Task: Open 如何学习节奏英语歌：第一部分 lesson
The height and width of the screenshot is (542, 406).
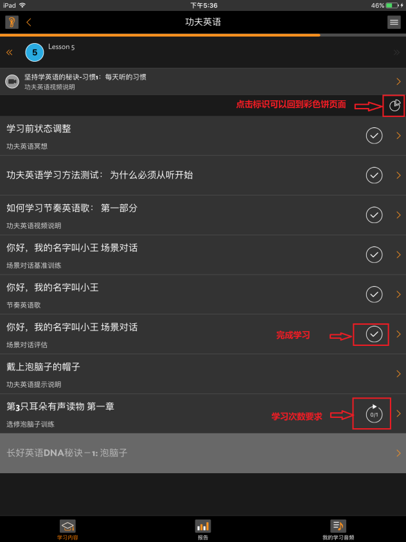Action: click(203, 215)
